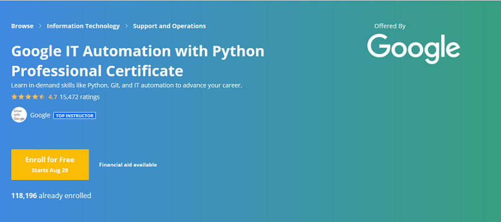
Task: Click the course title heading
Action: [x=138, y=61]
